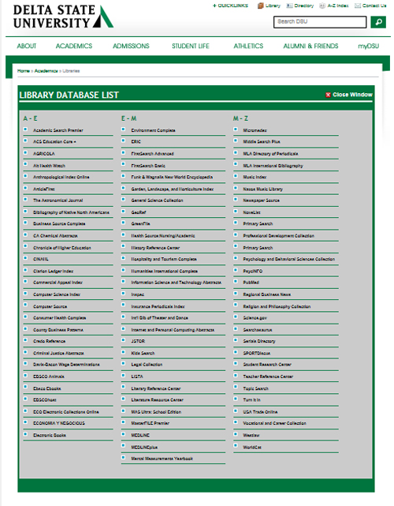The image size is (394, 506).
Task: Click the Search DSU input field
Action: (x=320, y=22)
